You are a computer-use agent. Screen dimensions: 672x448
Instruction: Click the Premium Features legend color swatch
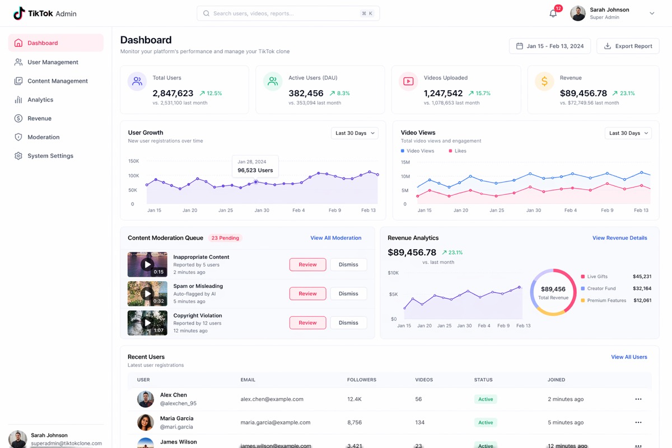click(583, 301)
